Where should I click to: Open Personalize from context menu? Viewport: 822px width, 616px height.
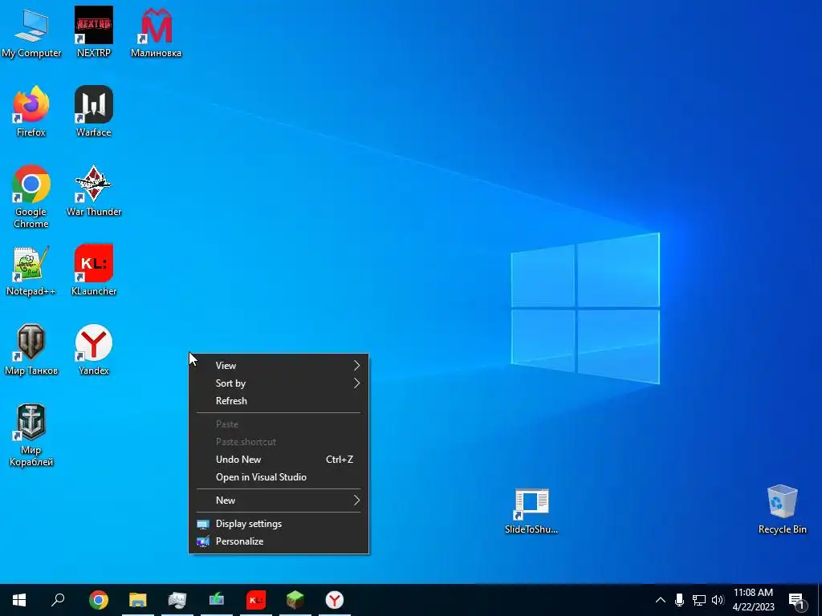tap(279, 541)
